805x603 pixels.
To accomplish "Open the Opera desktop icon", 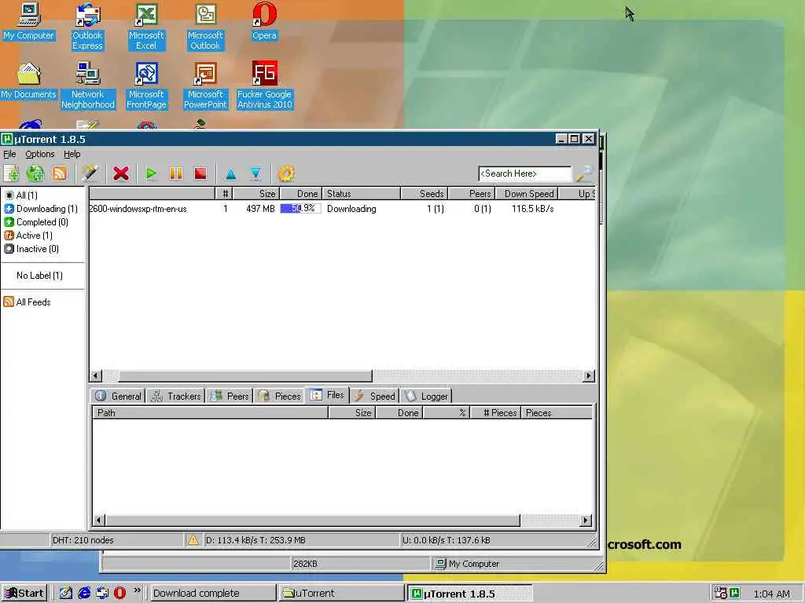I will [264, 21].
